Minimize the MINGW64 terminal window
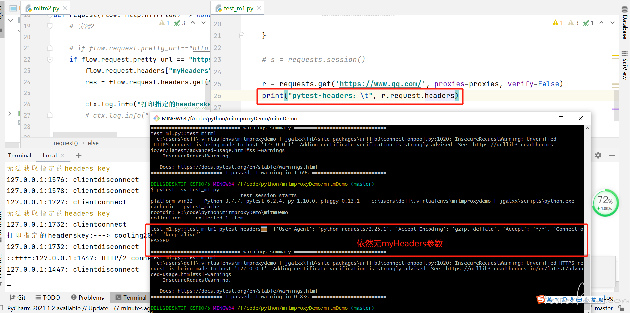This screenshot has height=313, width=630. pos(542,118)
